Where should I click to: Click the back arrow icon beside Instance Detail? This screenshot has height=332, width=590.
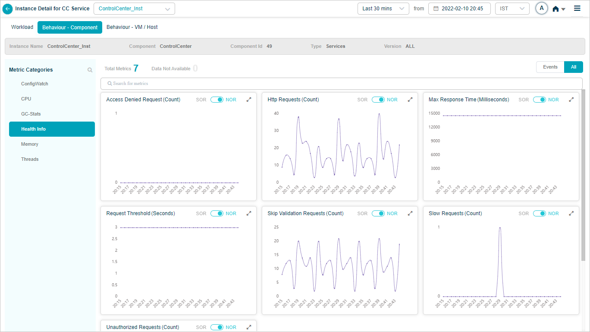coord(8,9)
